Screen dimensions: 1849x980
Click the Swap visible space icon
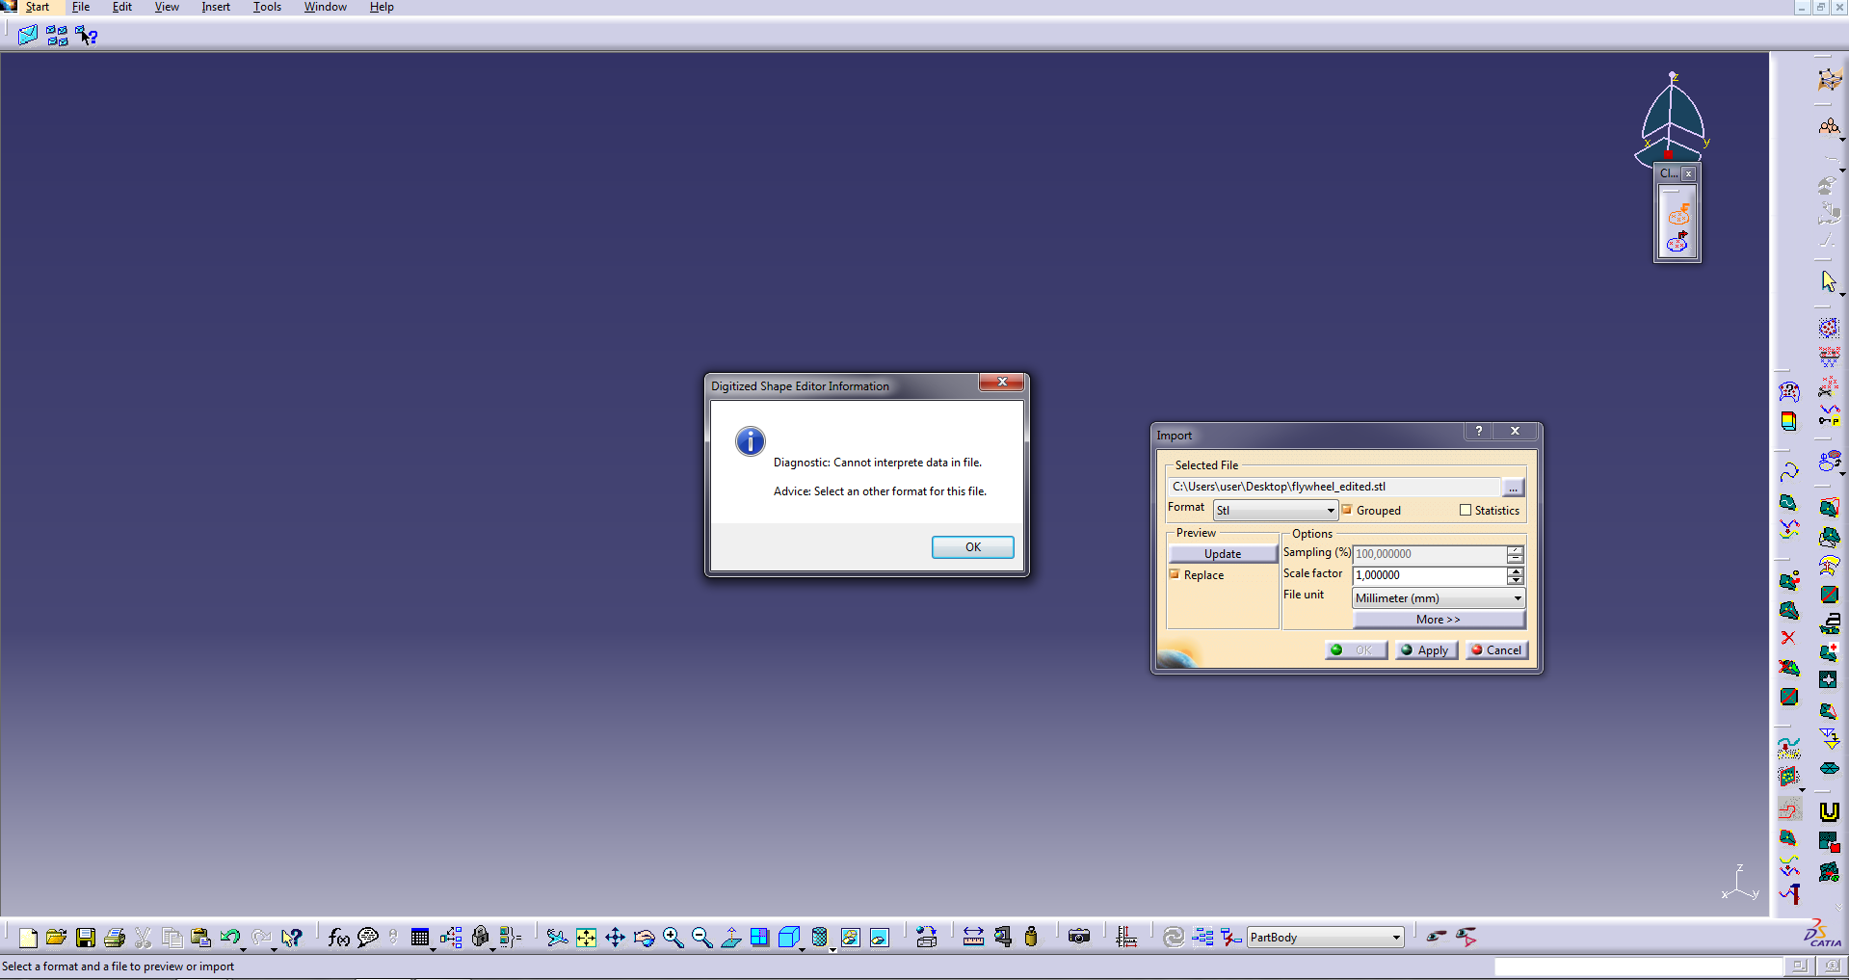(1466, 938)
